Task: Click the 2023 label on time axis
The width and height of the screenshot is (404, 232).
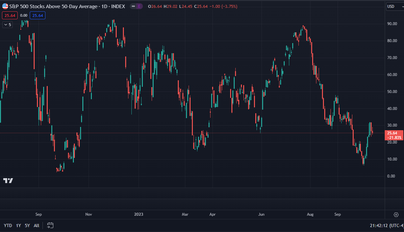Action: click(x=139, y=214)
